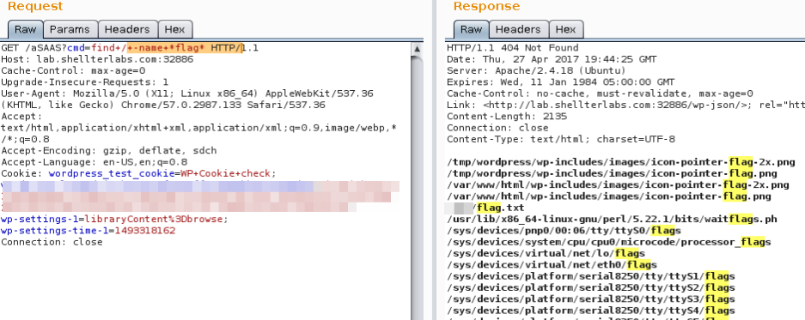Screen dimensions: 805x320
Task: Click the wp-settings-time-1=1493318162 line
Action: coord(88,231)
